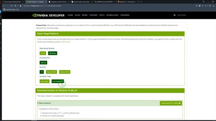Viewport: 216px width, 121px height.
Task: Select x86_64 architecture
Action: point(44,63)
